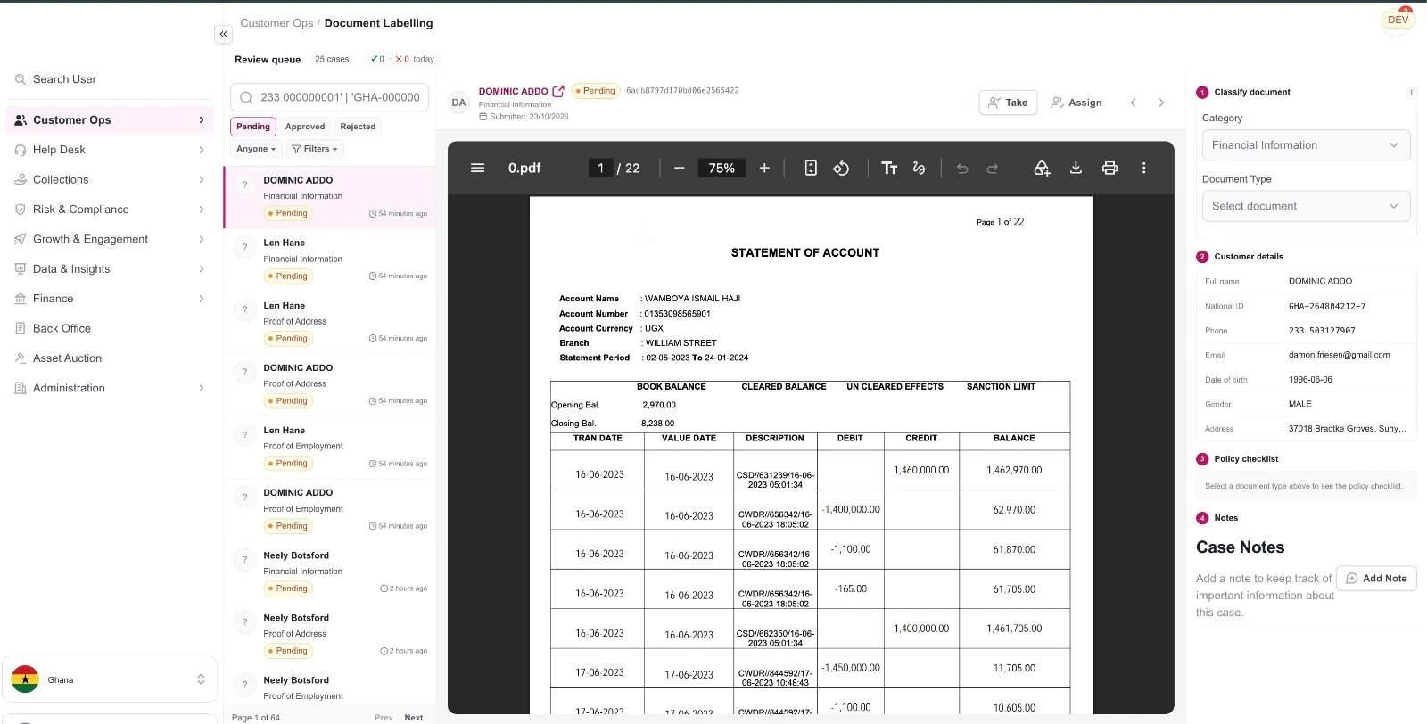The width and height of the screenshot is (1427, 724).
Task: Print the PDF document
Action: [x=1109, y=168]
